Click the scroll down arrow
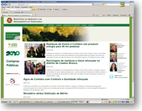 click(x=133, y=97)
